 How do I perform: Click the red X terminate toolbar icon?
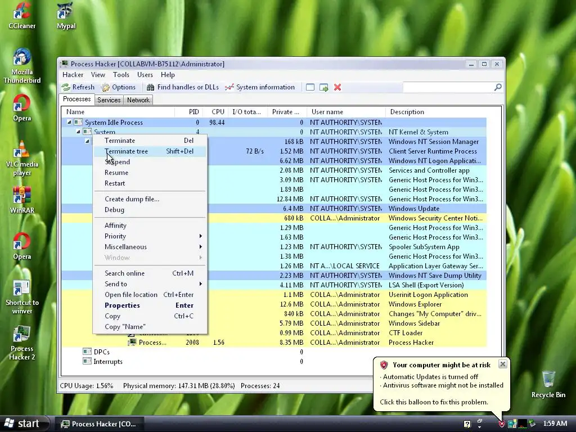[x=337, y=87]
